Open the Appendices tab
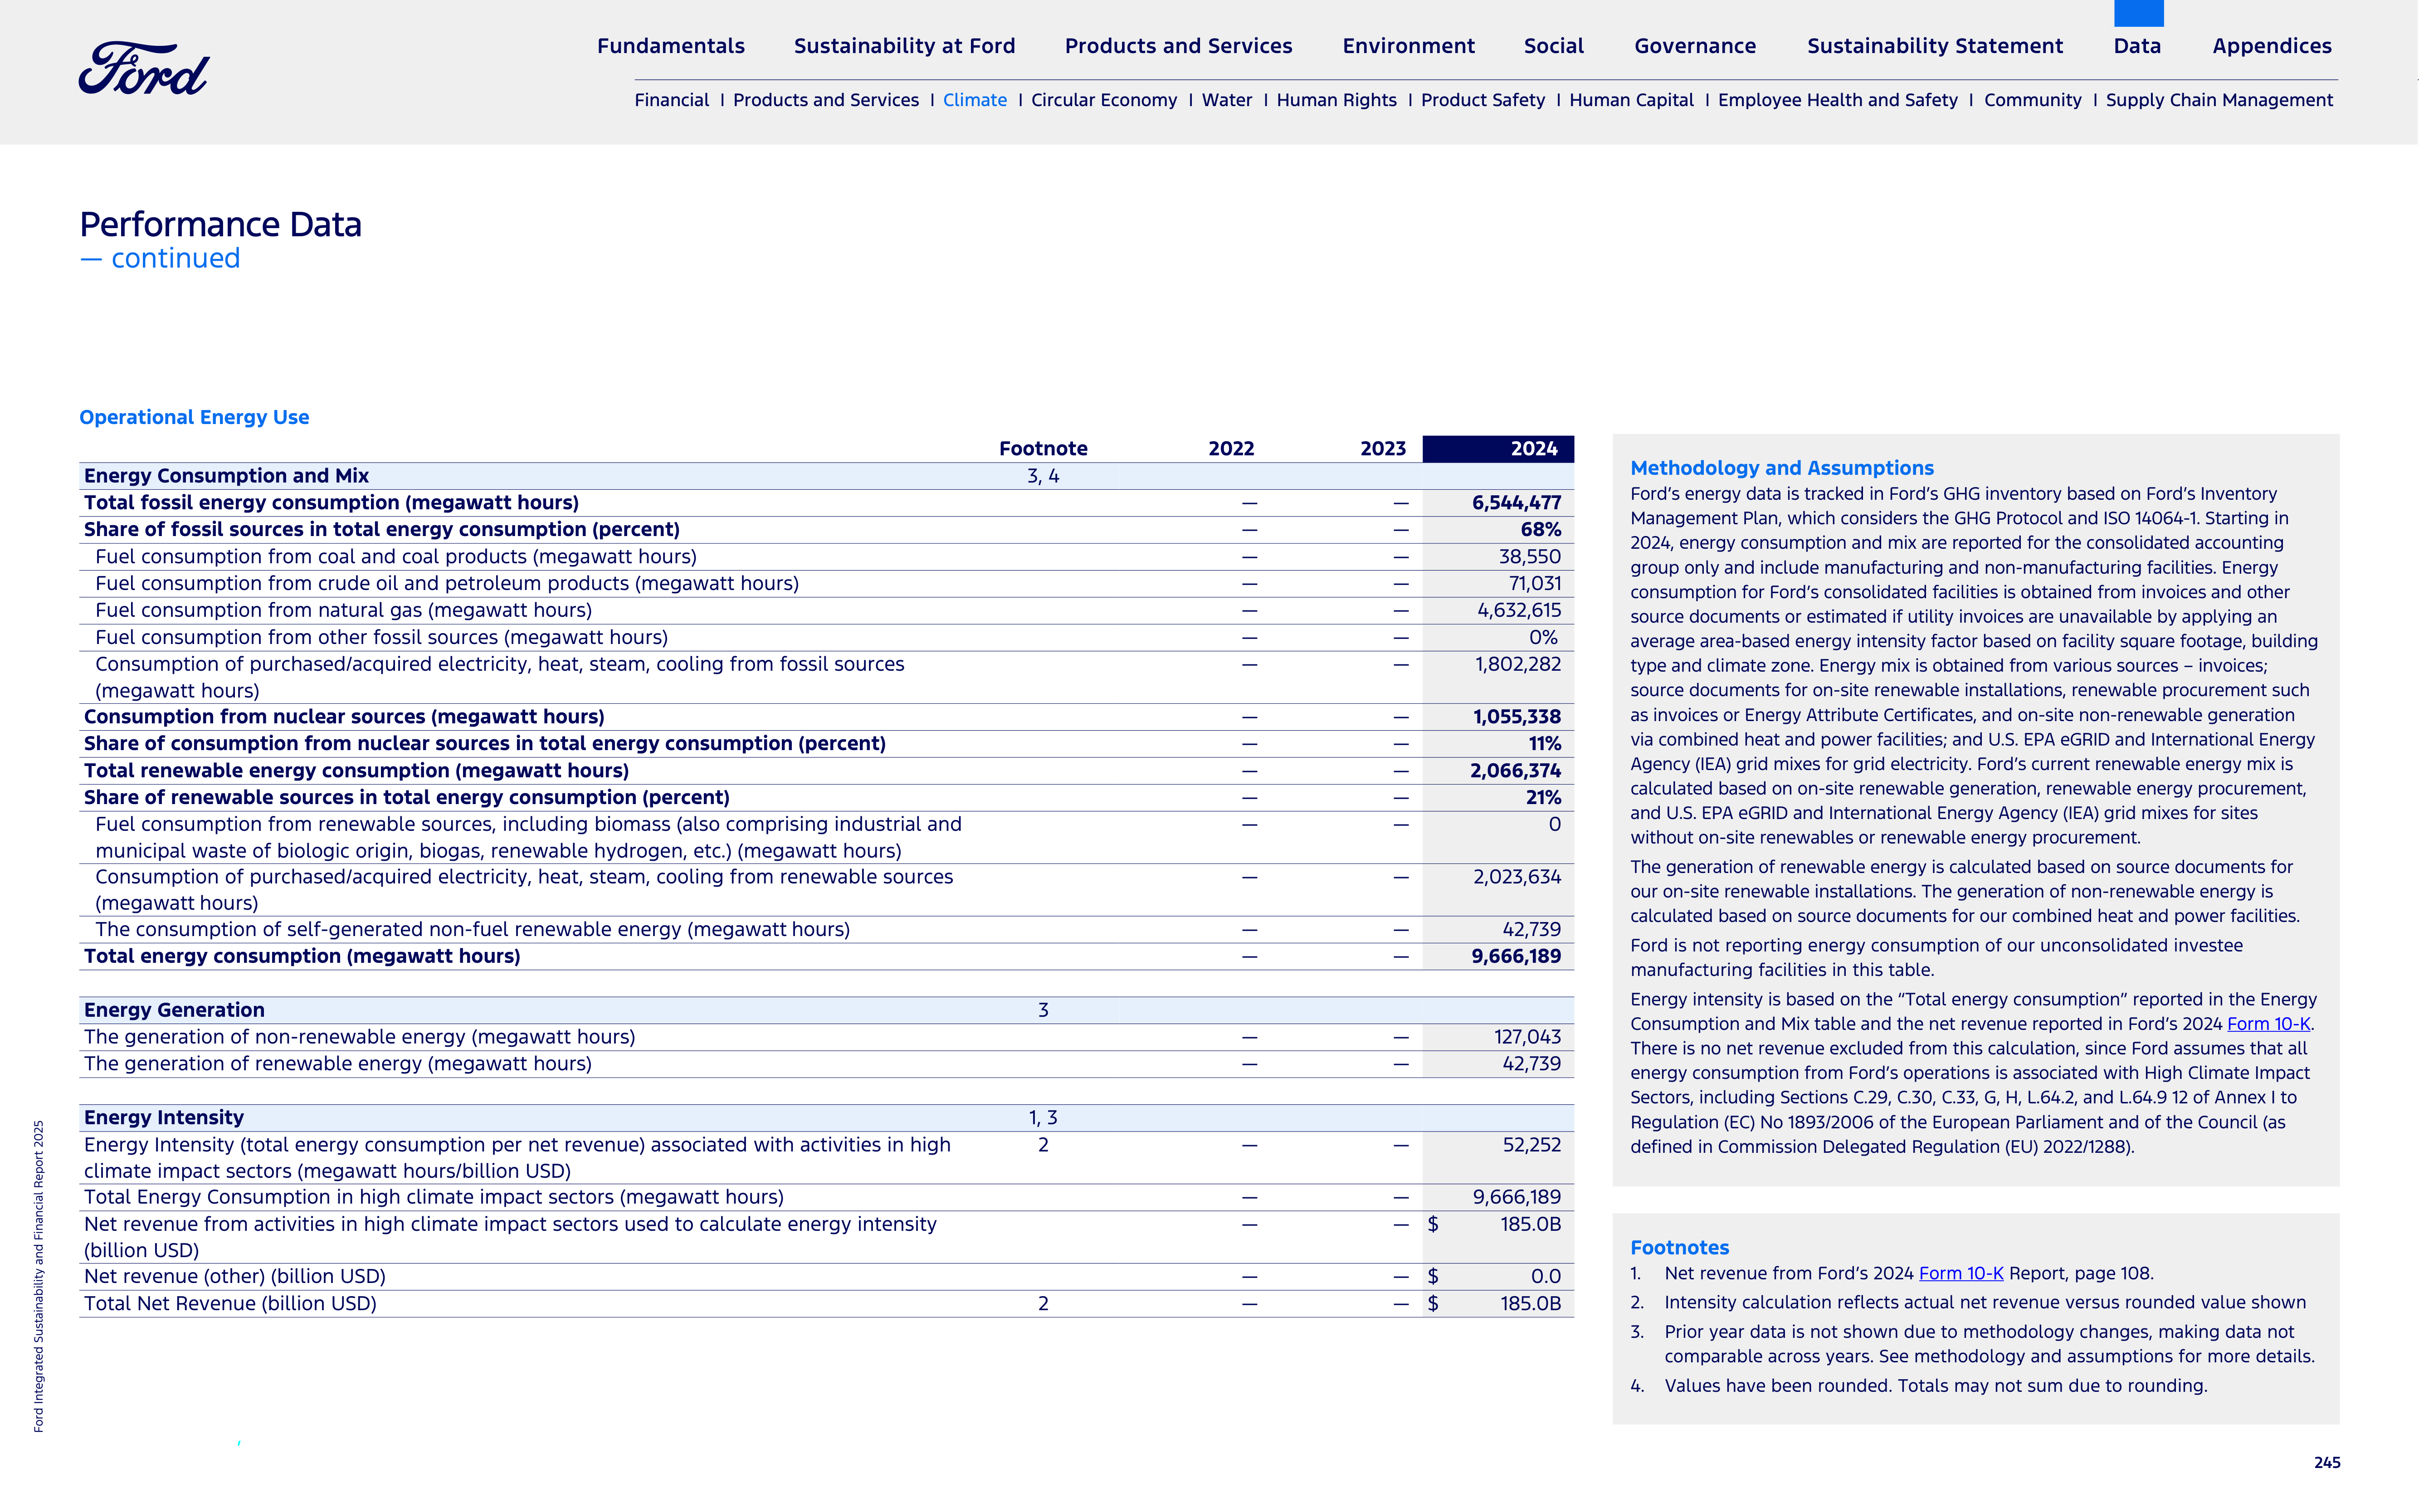This screenshot has height=1512, width=2419. (2271, 46)
